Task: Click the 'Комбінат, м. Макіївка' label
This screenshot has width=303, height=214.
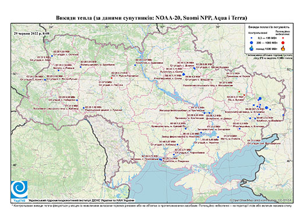Action: [269, 120]
